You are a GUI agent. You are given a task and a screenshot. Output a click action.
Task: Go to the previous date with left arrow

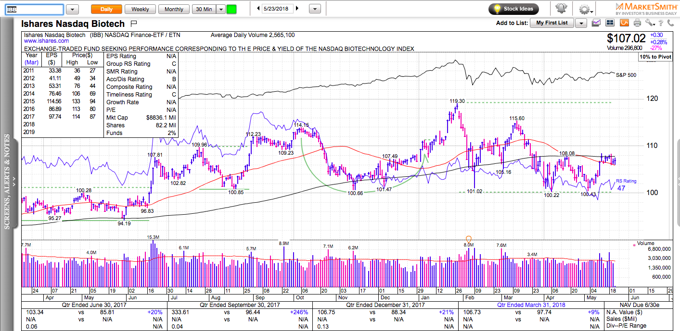coord(258,9)
